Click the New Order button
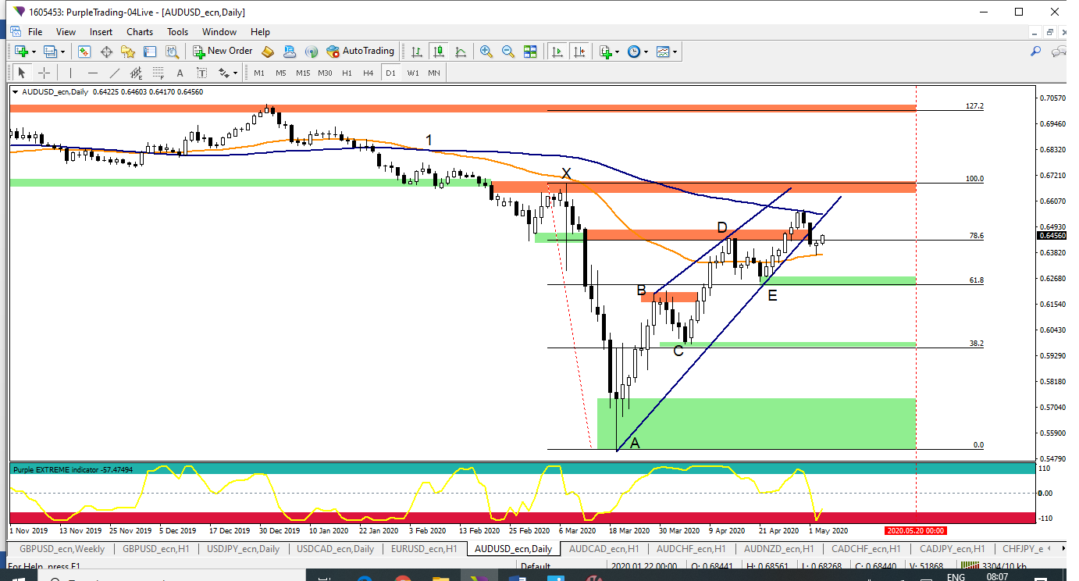 pyautogui.click(x=223, y=52)
